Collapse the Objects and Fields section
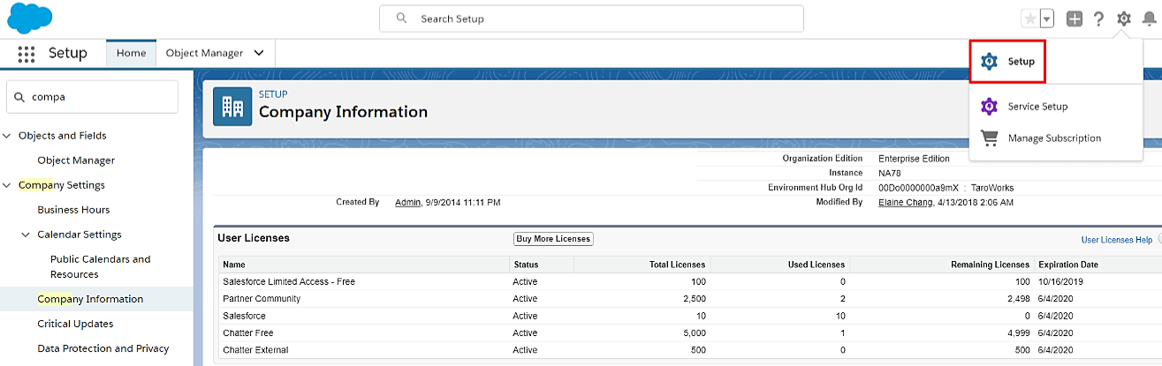 (8, 136)
